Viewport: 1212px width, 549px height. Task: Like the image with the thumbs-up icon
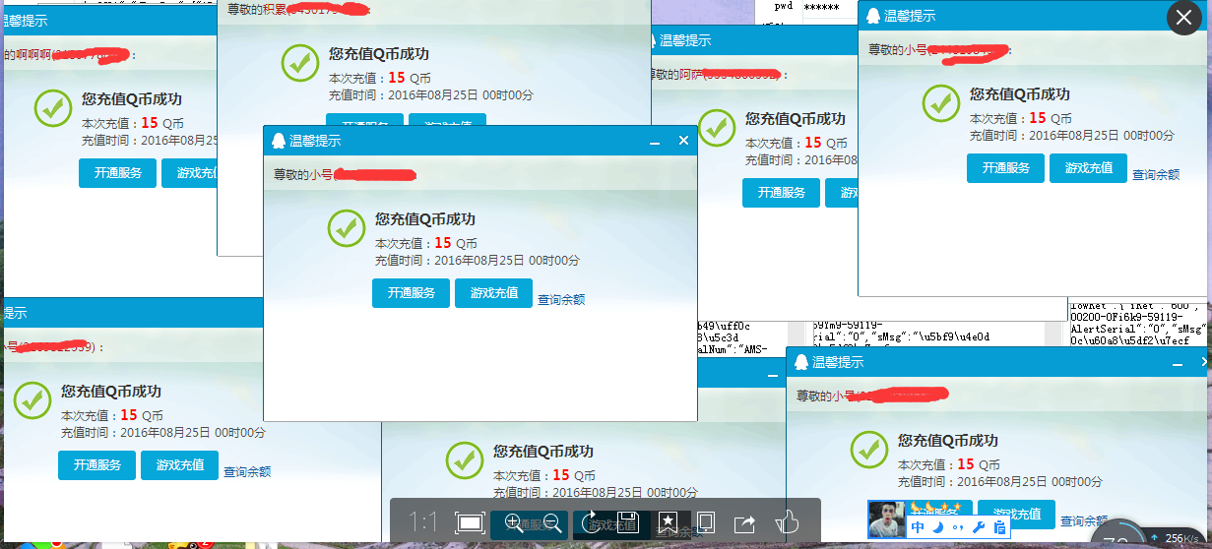point(787,522)
